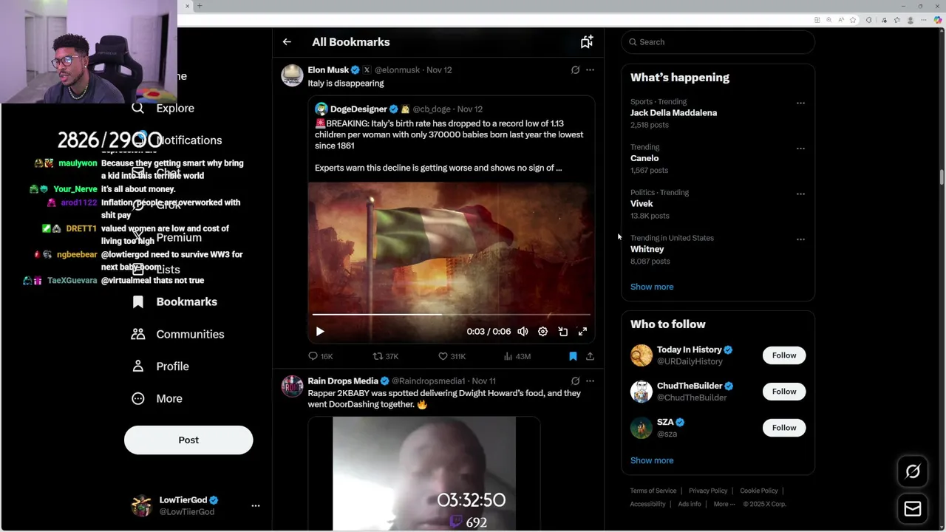Open Grok icon on Elon Musk's post
The image size is (946, 532).
coord(575,69)
